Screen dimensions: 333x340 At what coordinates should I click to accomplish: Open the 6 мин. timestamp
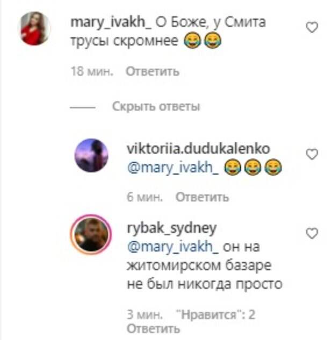coord(144,197)
